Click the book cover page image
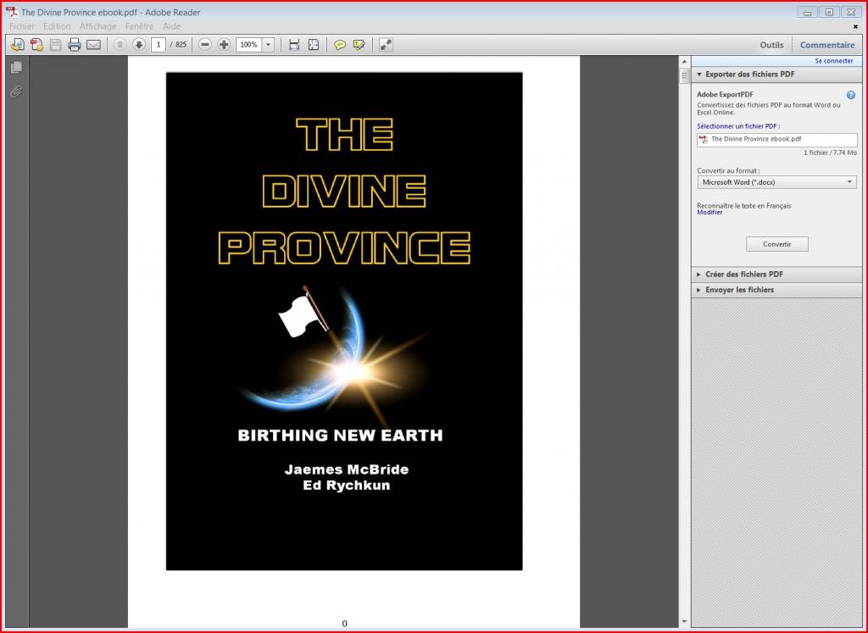The height and width of the screenshot is (633, 868). click(x=344, y=321)
